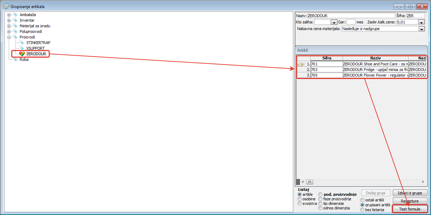431x215 pixels.
Task: Select the 'ostali artikli' radio option
Action: pyautogui.click(x=362, y=200)
